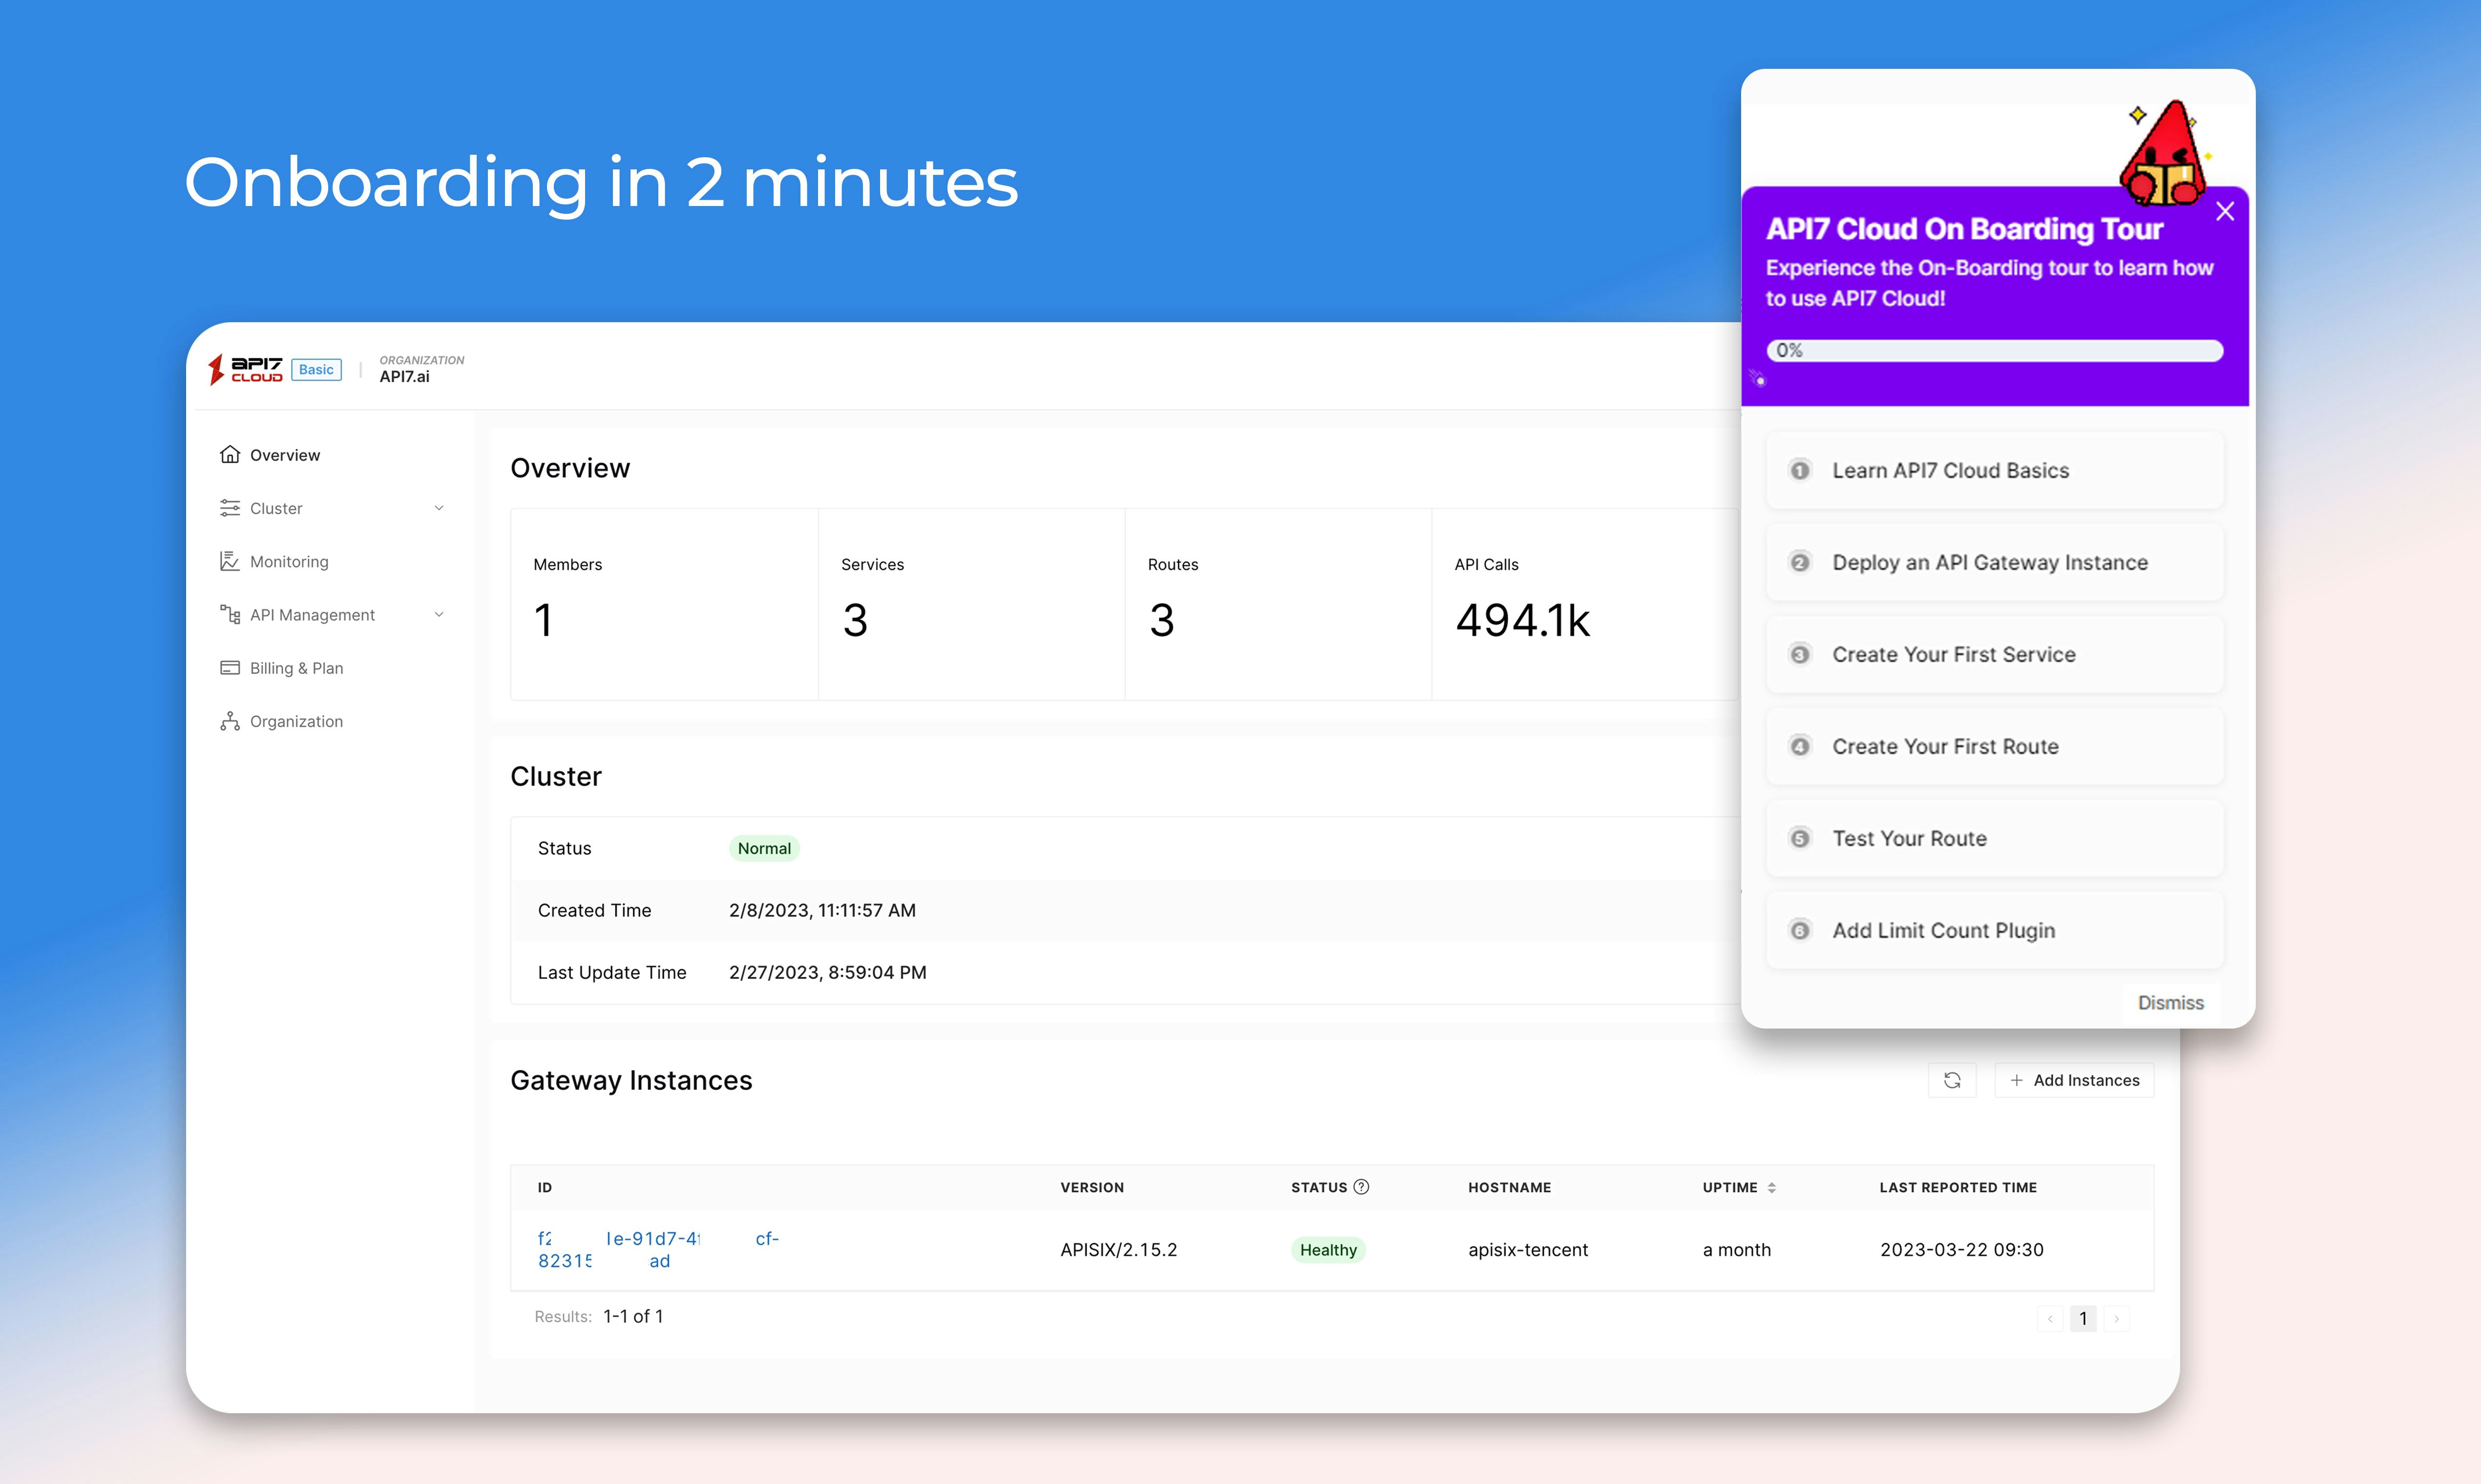Sort the table by UPTIME column

click(x=1771, y=1188)
